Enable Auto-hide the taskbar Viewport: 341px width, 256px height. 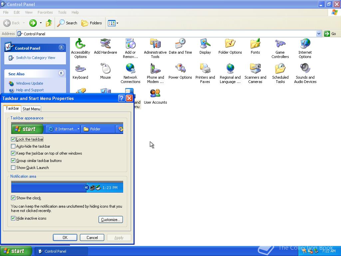[x=13, y=146]
